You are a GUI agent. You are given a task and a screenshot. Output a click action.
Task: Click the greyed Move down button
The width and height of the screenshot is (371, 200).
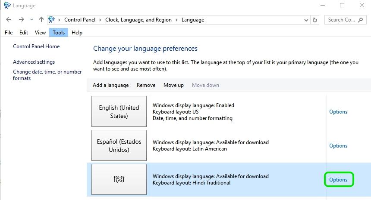[x=205, y=85]
